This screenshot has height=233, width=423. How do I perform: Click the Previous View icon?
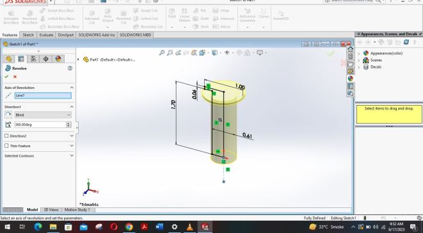(178, 52)
